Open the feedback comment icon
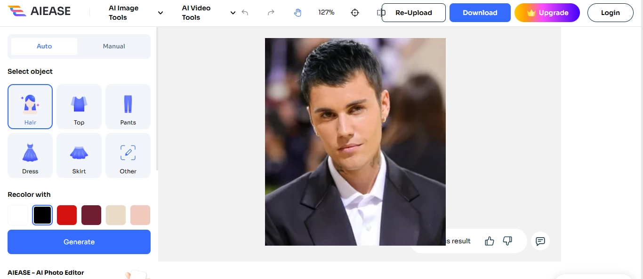643x279 pixels. pos(540,241)
